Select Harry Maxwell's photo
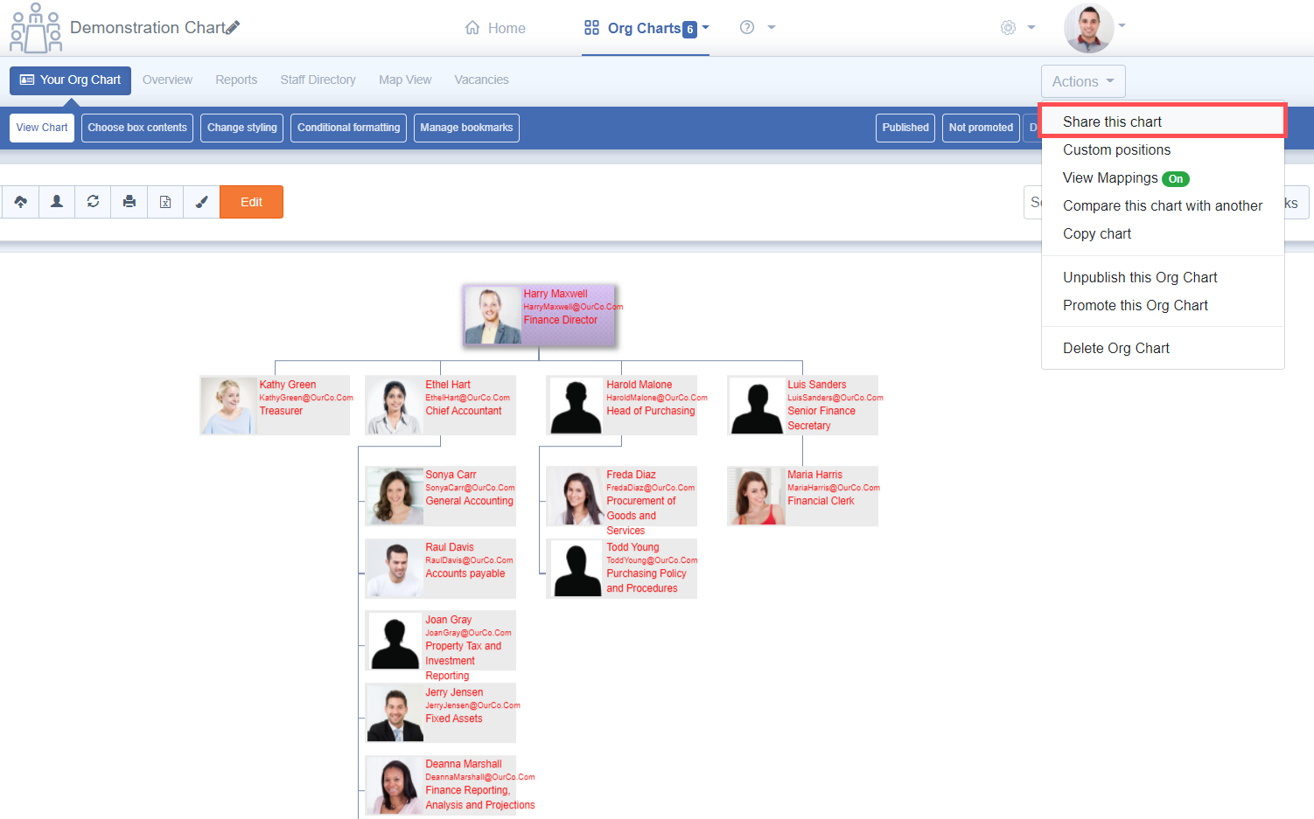 tap(493, 316)
